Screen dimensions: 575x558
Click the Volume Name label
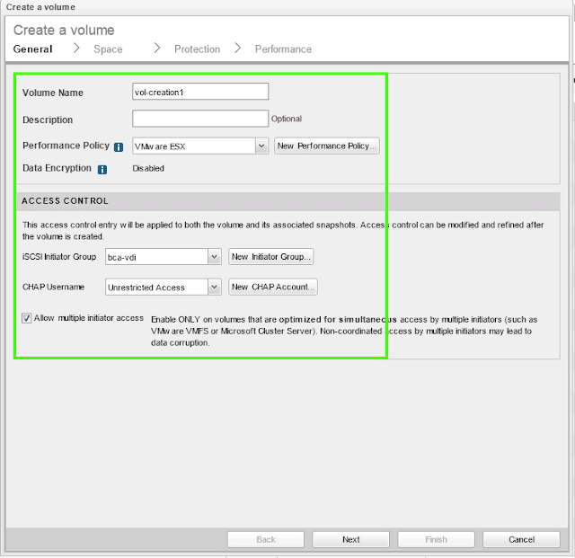(x=53, y=93)
